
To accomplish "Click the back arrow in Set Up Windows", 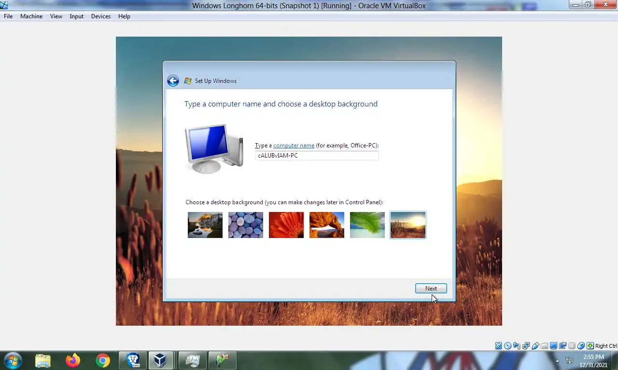I will [173, 80].
